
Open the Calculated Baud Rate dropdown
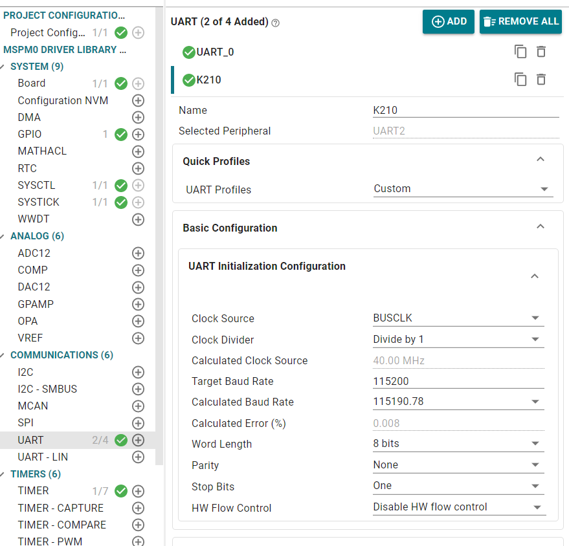(459, 402)
